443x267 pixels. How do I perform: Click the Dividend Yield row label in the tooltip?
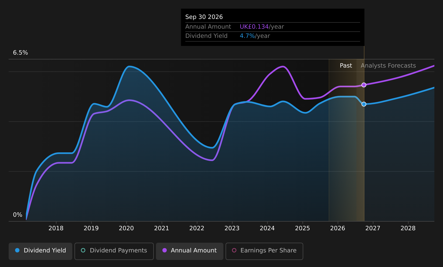coord(206,36)
